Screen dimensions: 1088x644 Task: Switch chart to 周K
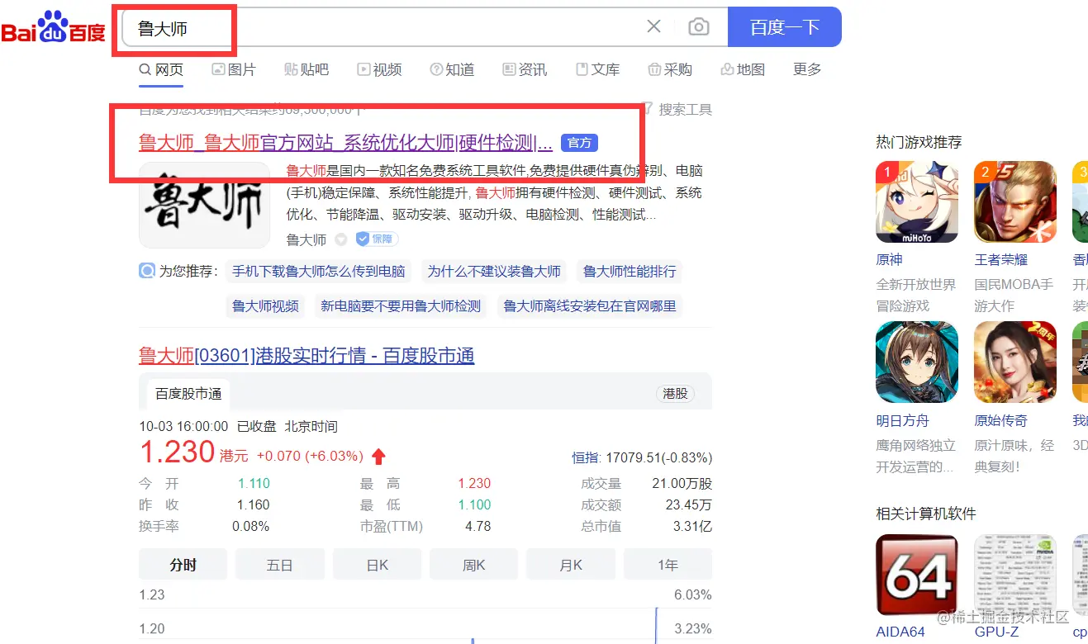point(474,566)
